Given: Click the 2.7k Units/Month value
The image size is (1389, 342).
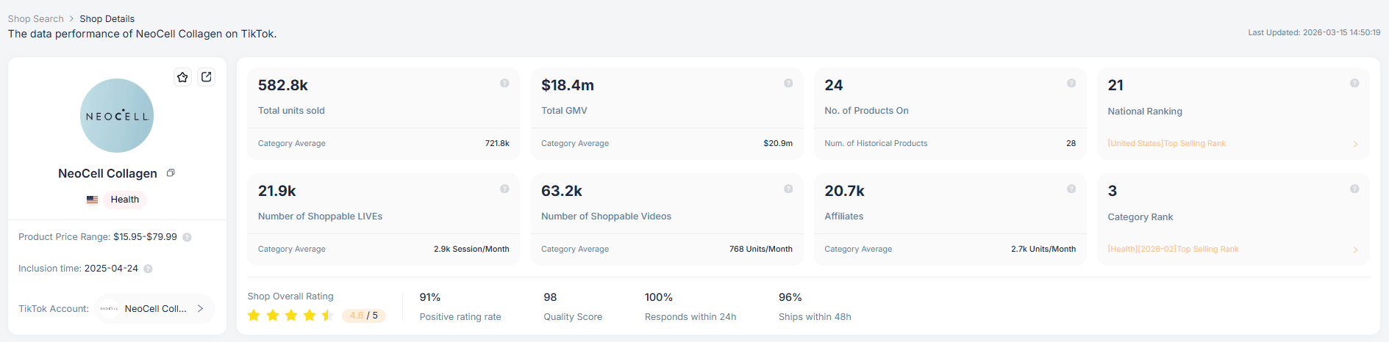Looking at the screenshot, I should click(1043, 250).
